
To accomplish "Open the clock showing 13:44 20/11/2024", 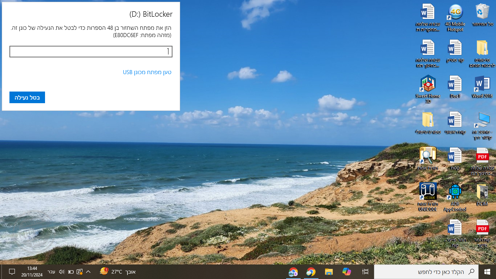I will [x=32, y=272].
